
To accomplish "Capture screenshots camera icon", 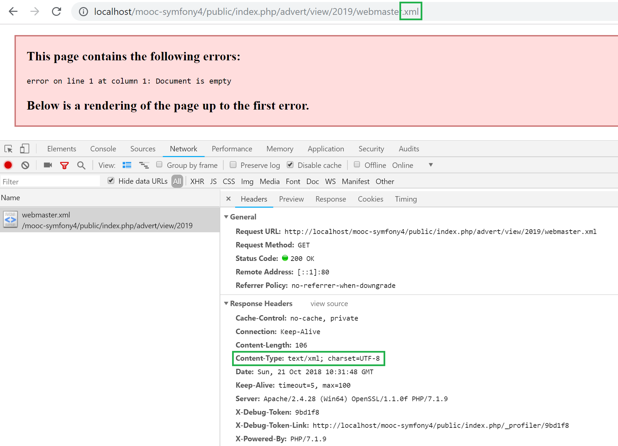I will click(48, 165).
